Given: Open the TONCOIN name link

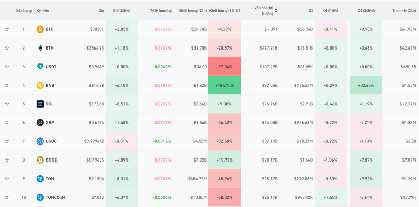Looking at the screenshot, I should tap(55, 197).
